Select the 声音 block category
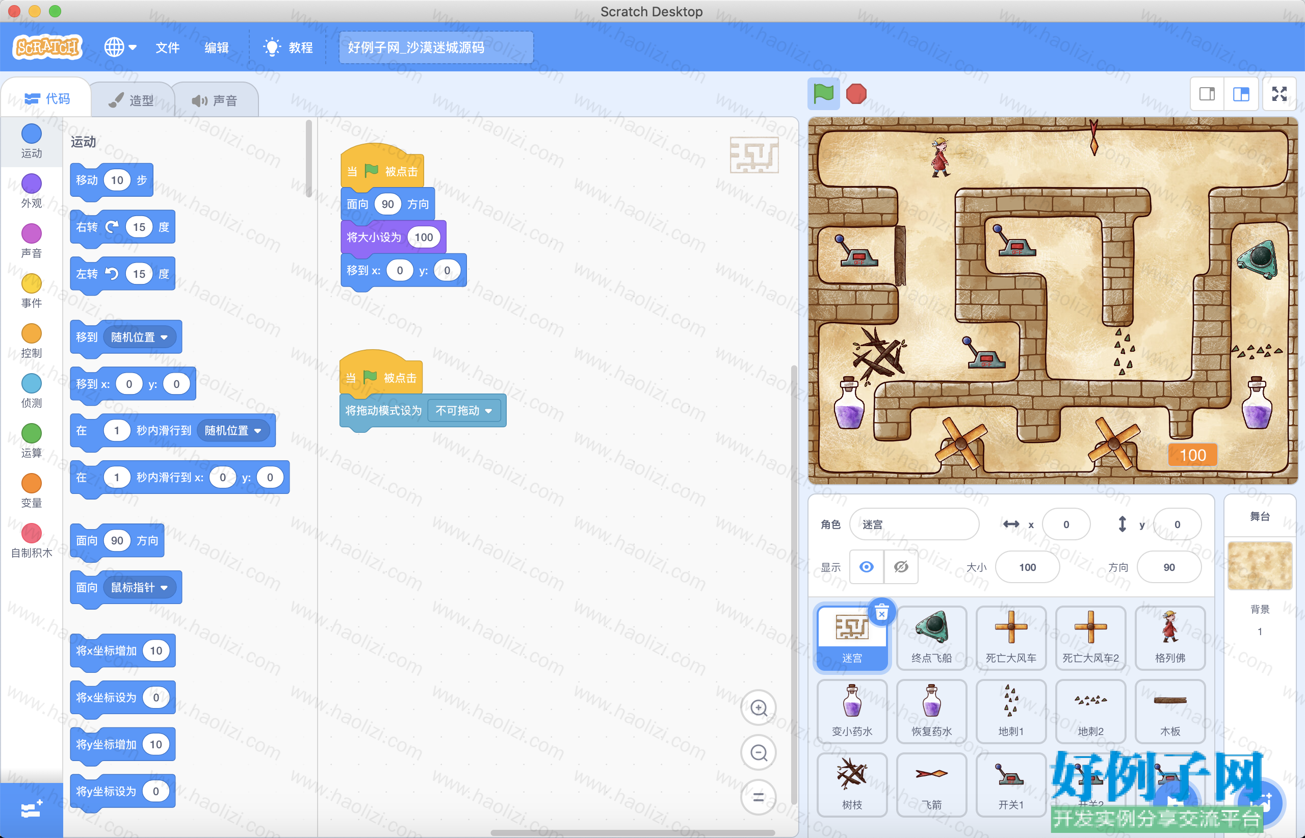 [x=32, y=241]
